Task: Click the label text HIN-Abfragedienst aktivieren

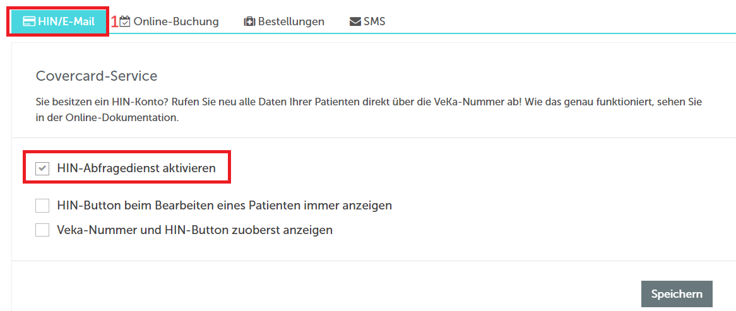Action: click(136, 168)
